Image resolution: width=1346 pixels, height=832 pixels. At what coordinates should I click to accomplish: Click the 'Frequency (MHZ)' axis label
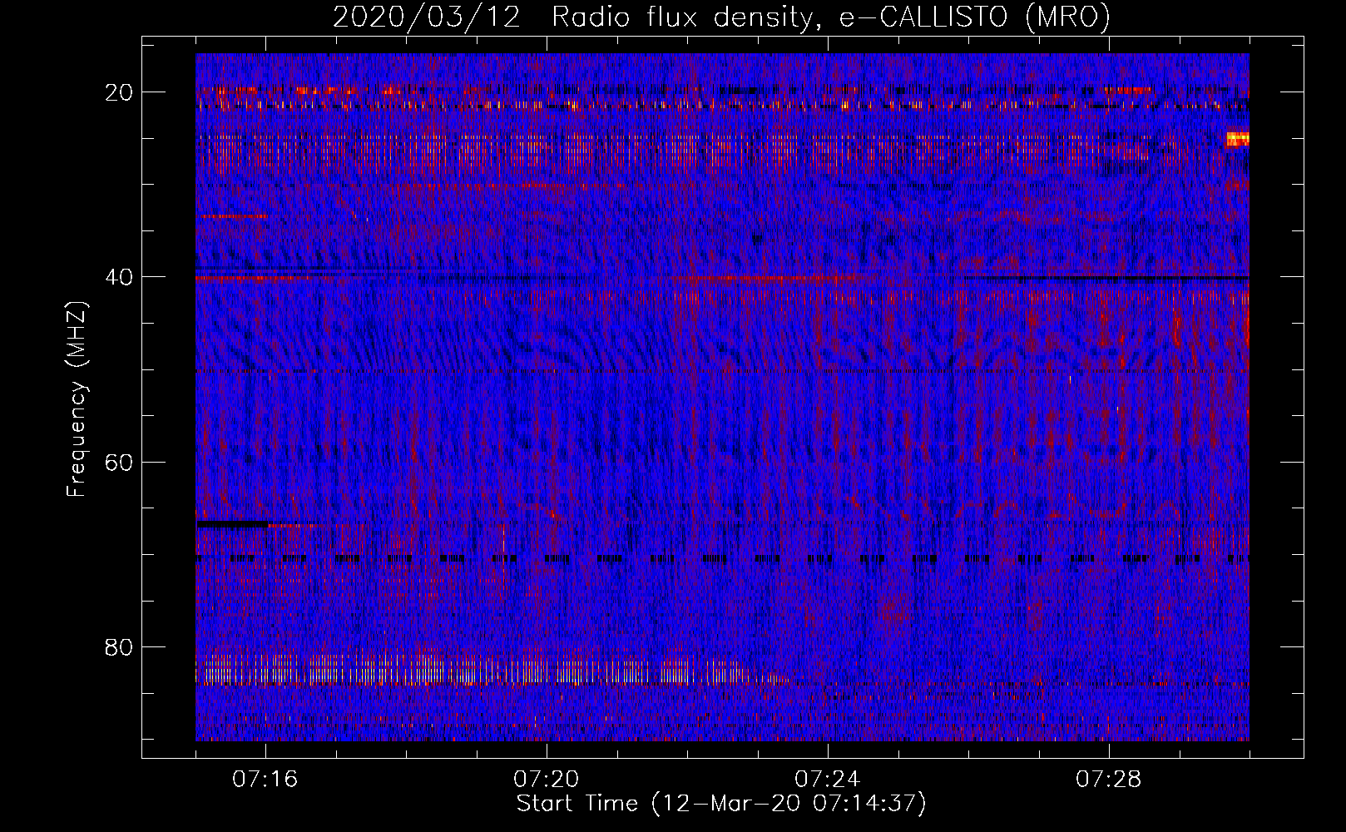[77, 399]
